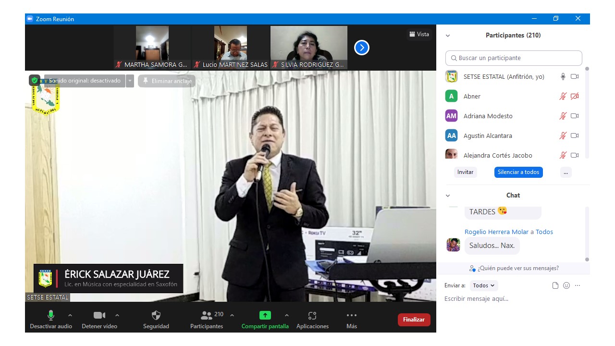Collapse the Chat panel chevron
Screen dimensions: 615x346
coord(448,196)
